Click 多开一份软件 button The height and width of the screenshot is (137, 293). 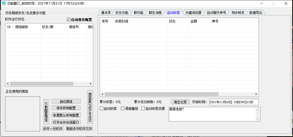pyautogui.click(x=53, y=129)
